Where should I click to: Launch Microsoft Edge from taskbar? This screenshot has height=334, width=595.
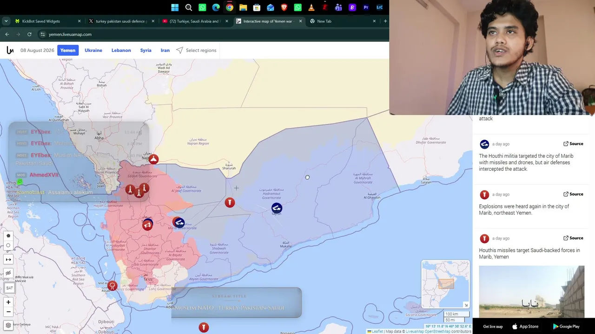(216, 7)
